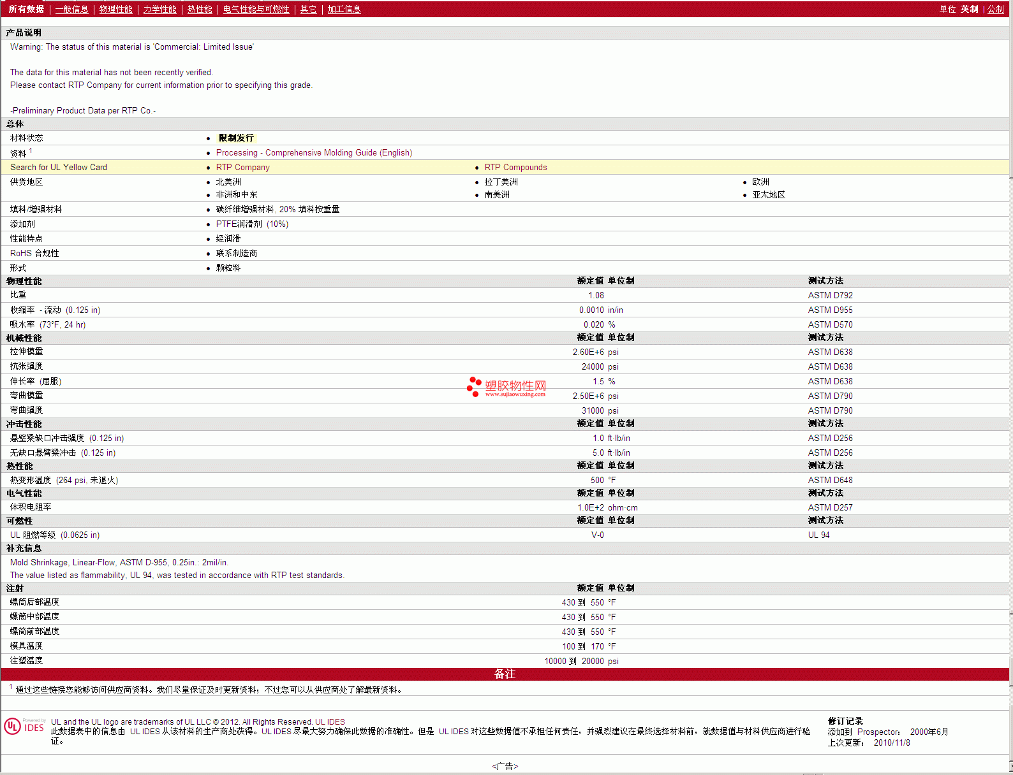Image resolution: width=1013 pixels, height=775 pixels.
Task: Click the Warning status message text
Action: pyautogui.click(x=132, y=47)
